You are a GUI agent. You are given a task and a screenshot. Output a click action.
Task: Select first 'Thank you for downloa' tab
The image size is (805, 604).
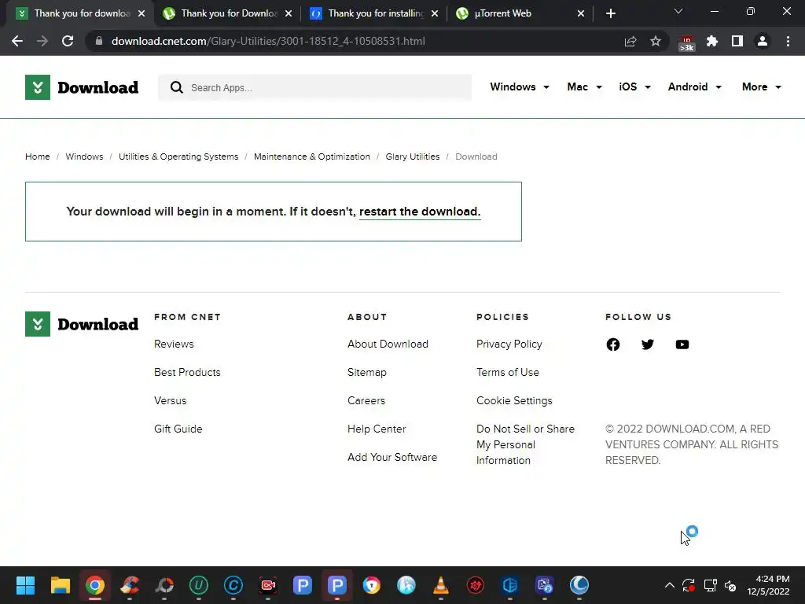(82, 13)
